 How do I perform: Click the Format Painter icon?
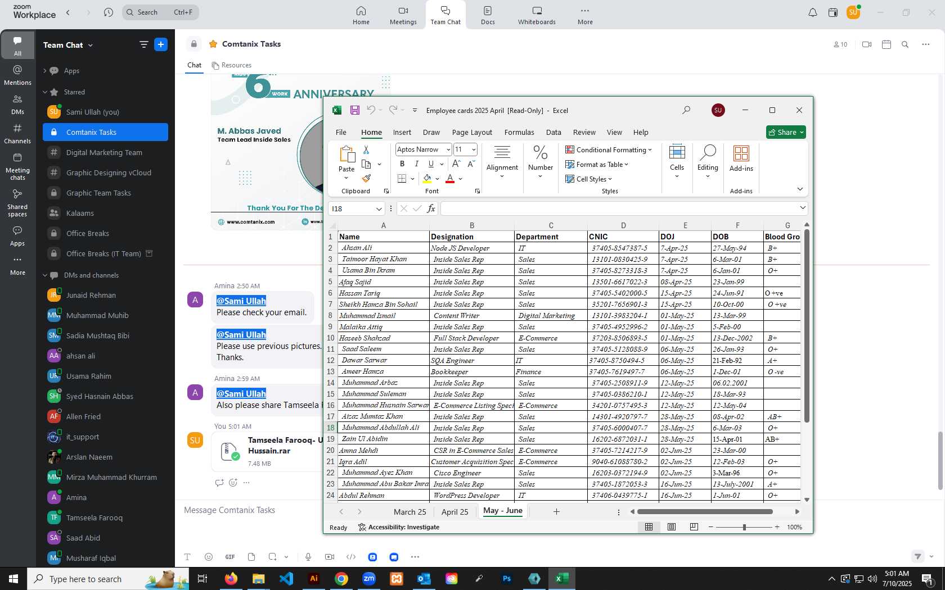tap(366, 178)
